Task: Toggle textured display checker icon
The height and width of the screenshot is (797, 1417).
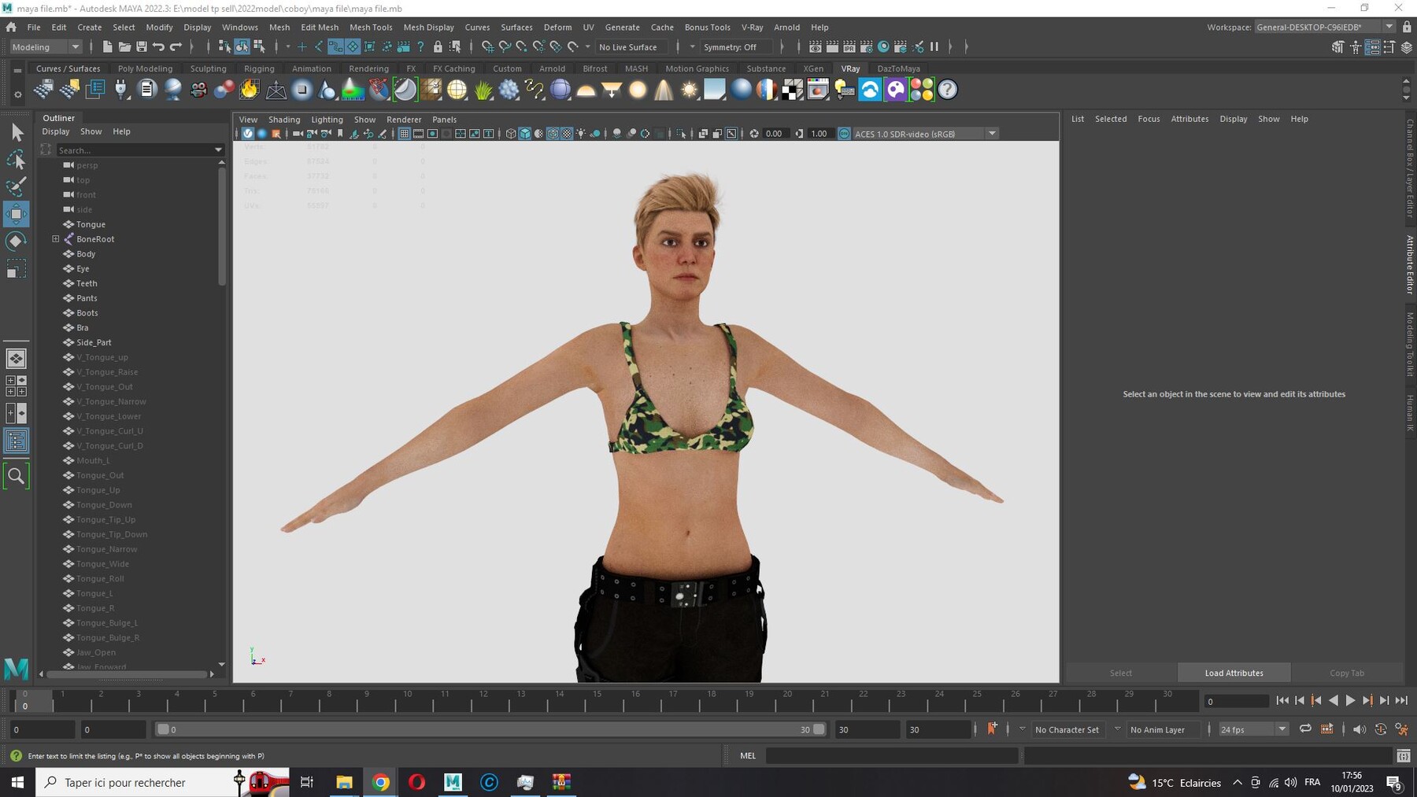Action: 567,134
